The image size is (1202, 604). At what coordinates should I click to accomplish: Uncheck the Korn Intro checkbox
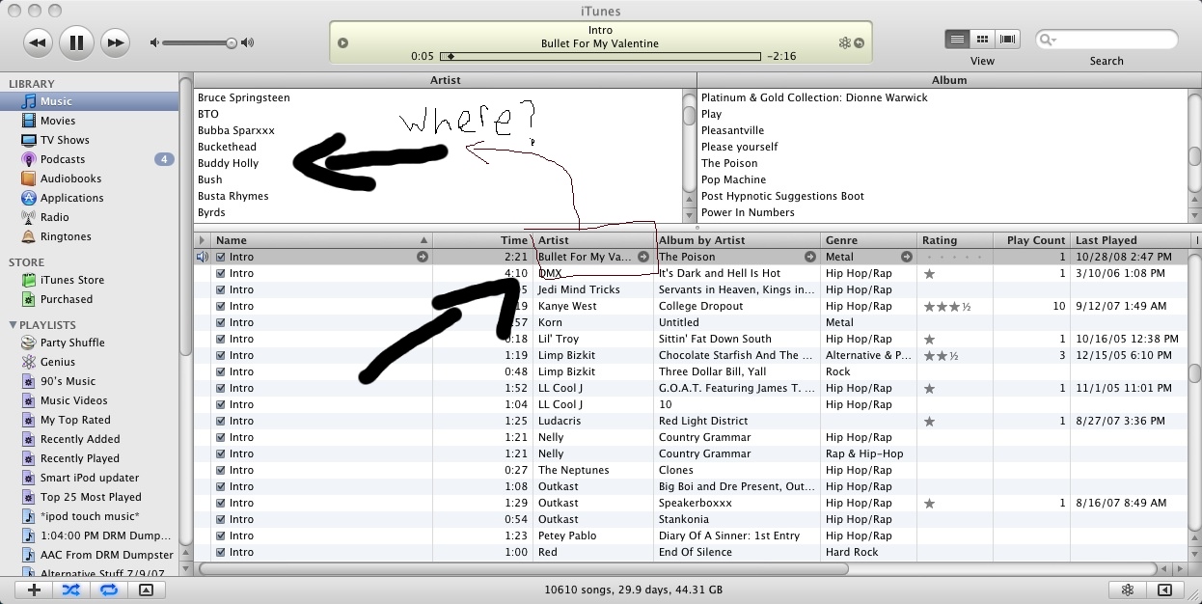[x=221, y=323]
